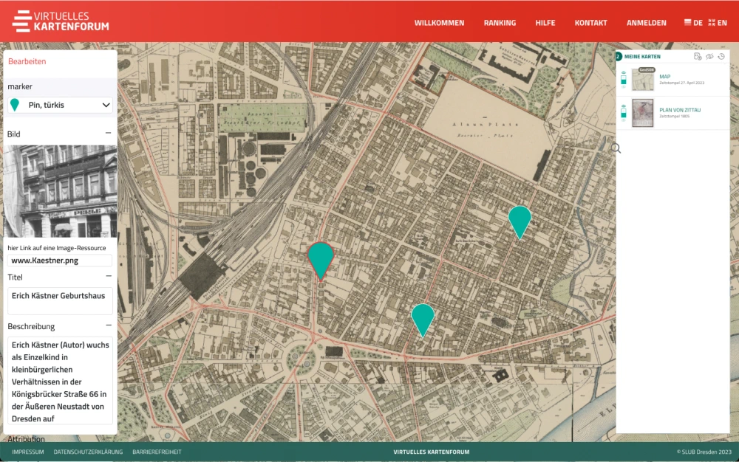Expand the Attribution section
Viewport: 739px width, 462px height.
tap(109, 438)
